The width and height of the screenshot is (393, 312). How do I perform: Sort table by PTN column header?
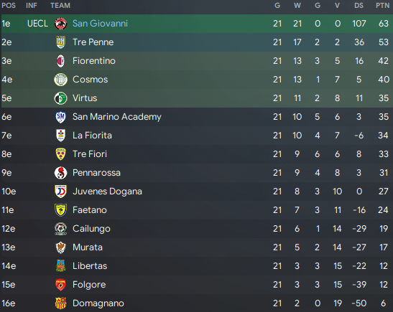tap(382, 6)
